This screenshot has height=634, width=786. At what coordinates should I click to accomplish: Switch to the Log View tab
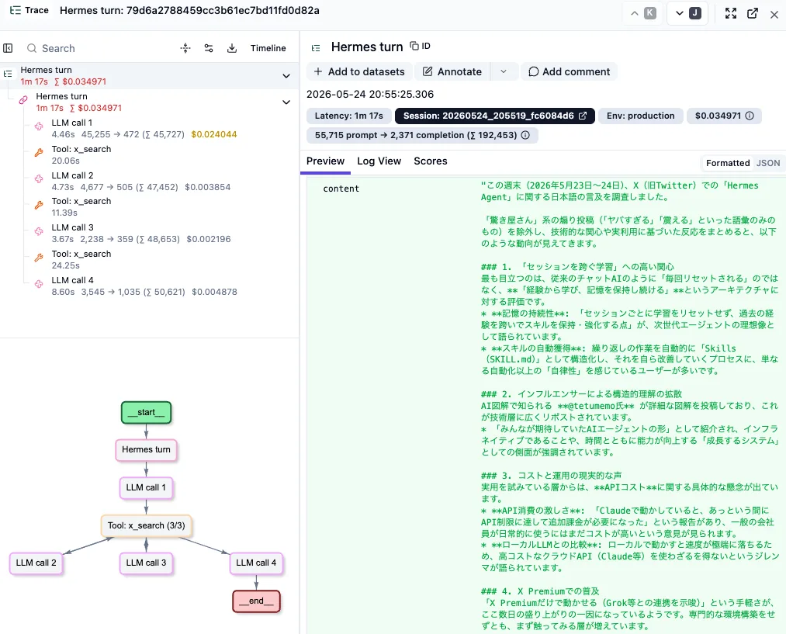coord(379,161)
